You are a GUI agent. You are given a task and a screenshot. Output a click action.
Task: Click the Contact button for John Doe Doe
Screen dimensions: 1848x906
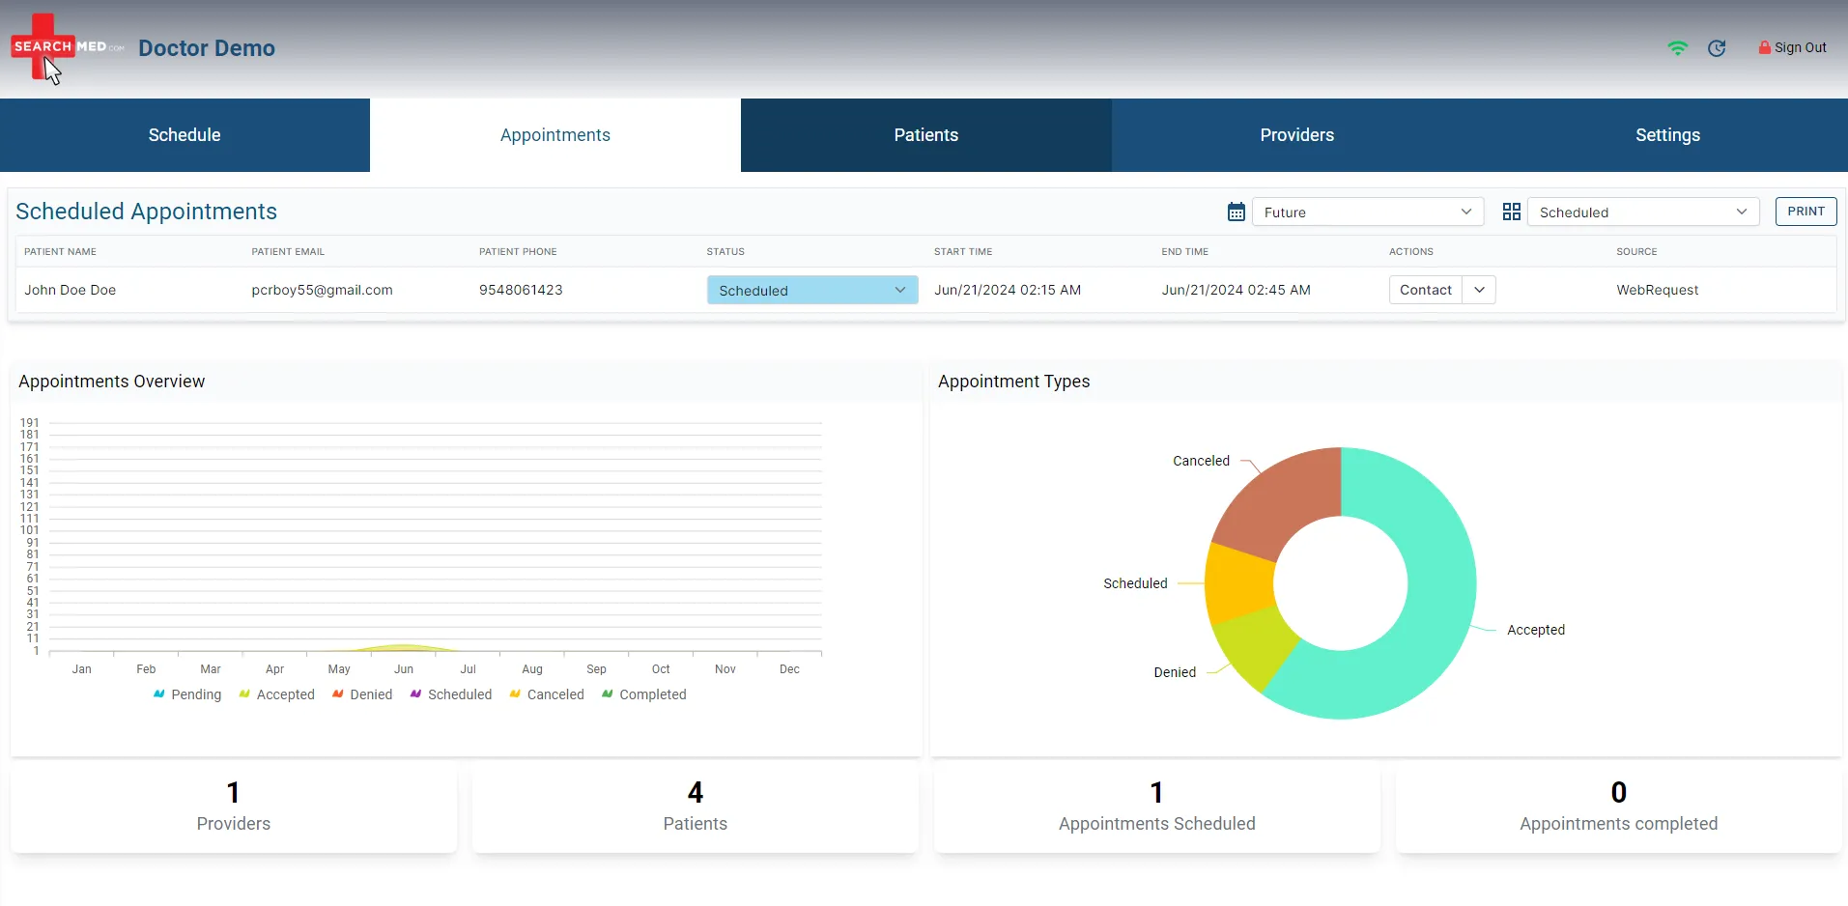point(1426,290)
